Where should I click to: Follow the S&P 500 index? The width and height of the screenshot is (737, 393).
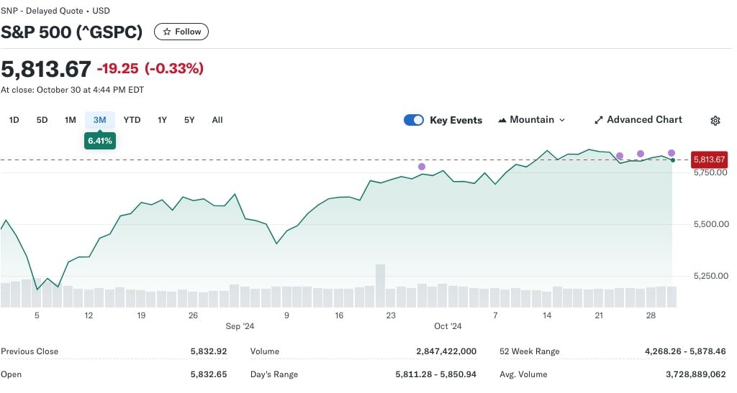click(181, 32)
